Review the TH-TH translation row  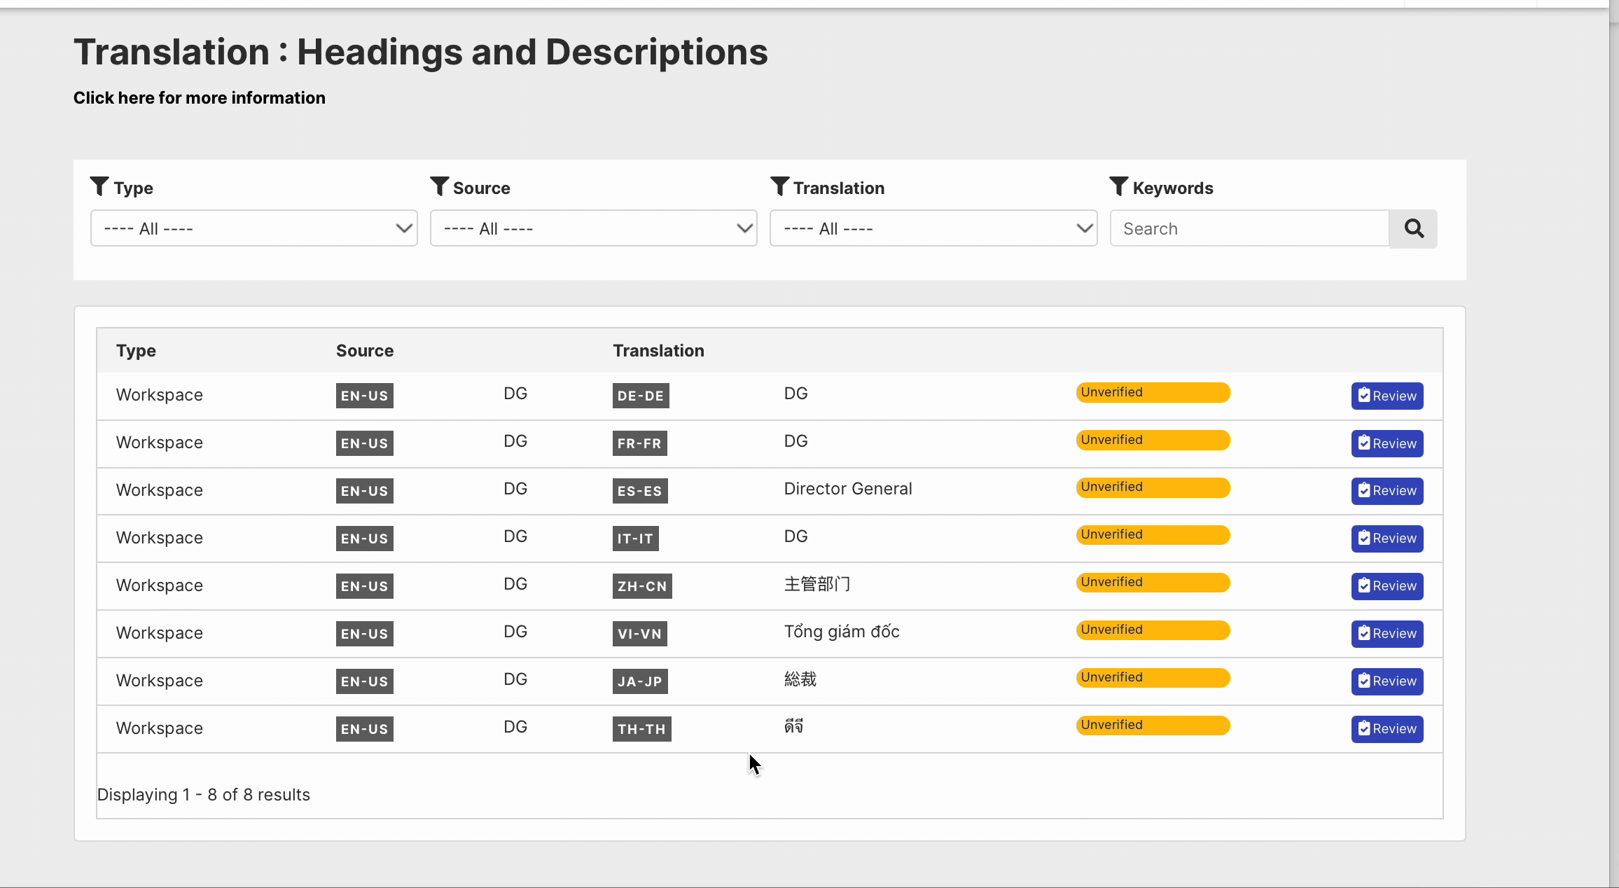coord(1387,729)
